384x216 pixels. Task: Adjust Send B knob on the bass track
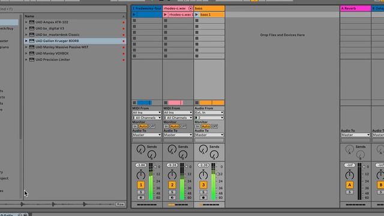(214, 155)
